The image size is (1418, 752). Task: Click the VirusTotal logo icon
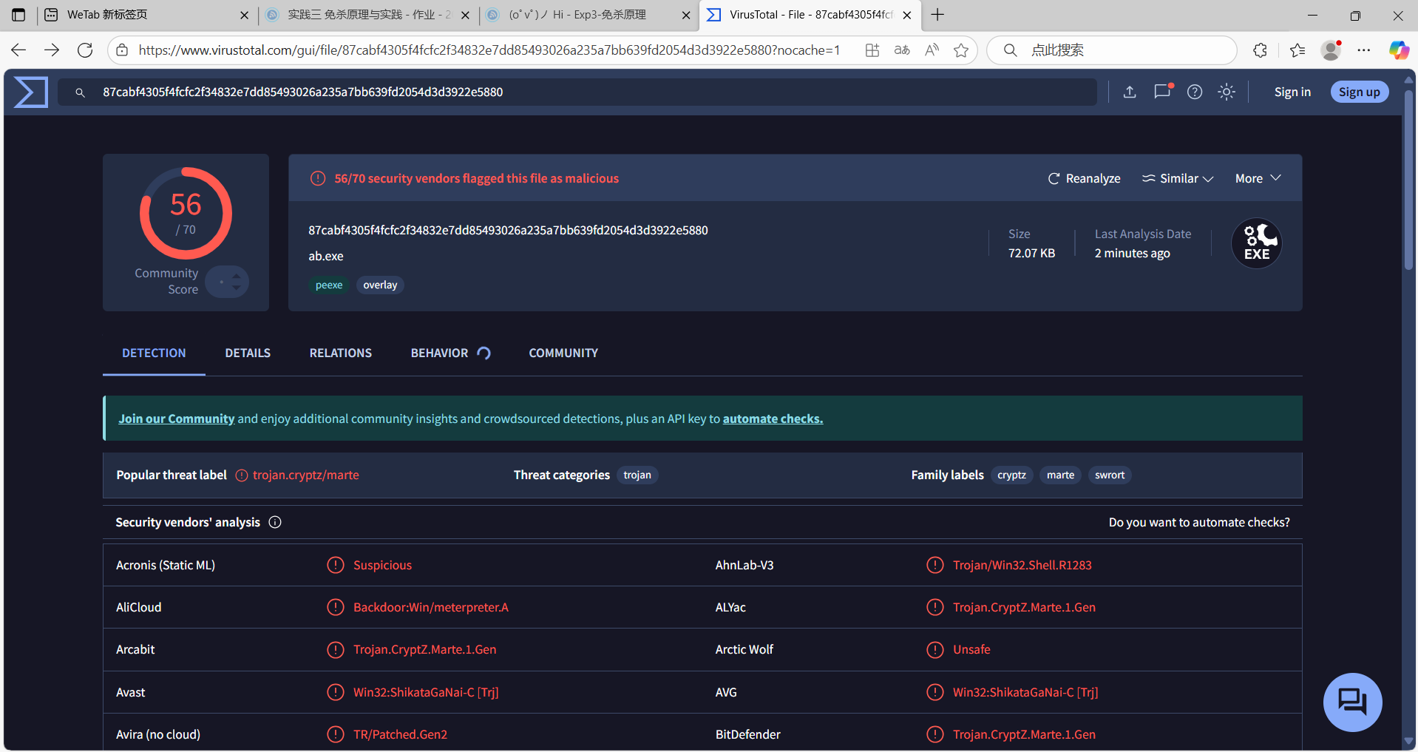click(31, 92)
